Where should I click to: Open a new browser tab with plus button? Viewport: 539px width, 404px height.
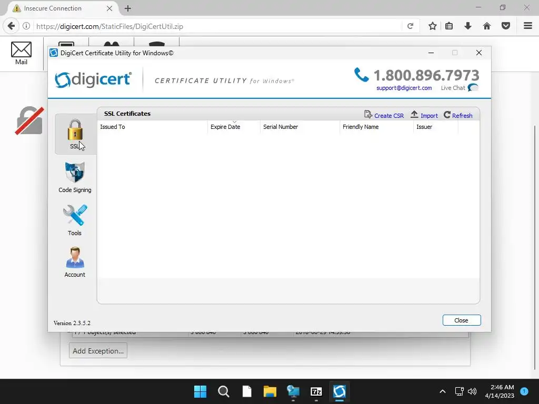(x=127, y=8)
